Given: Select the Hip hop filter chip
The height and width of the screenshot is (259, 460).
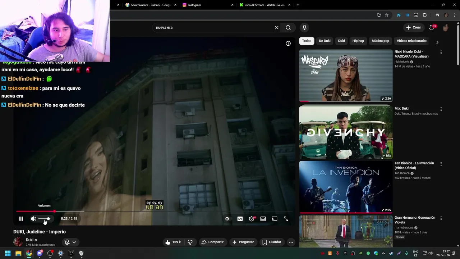Looking at the screenshot, I should tap(358, 41).
